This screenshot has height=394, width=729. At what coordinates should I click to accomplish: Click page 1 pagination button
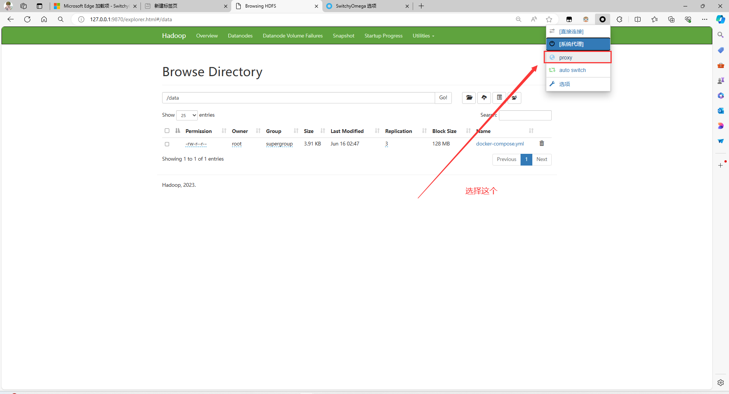point(526,159)
